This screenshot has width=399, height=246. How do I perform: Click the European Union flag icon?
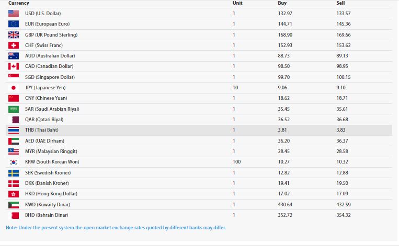pyautogui.click(x=14, y=24)
